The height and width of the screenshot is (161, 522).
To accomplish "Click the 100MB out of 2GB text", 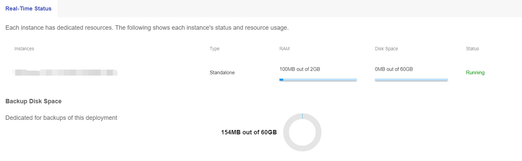I will click(x=300, y=69).
